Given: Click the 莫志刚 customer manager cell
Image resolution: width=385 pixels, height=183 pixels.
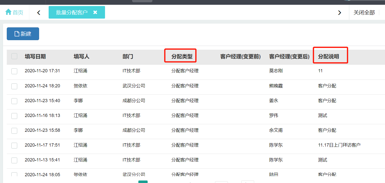Looking at the screenshot, I should pyautogui.click(x=276, y=71).
